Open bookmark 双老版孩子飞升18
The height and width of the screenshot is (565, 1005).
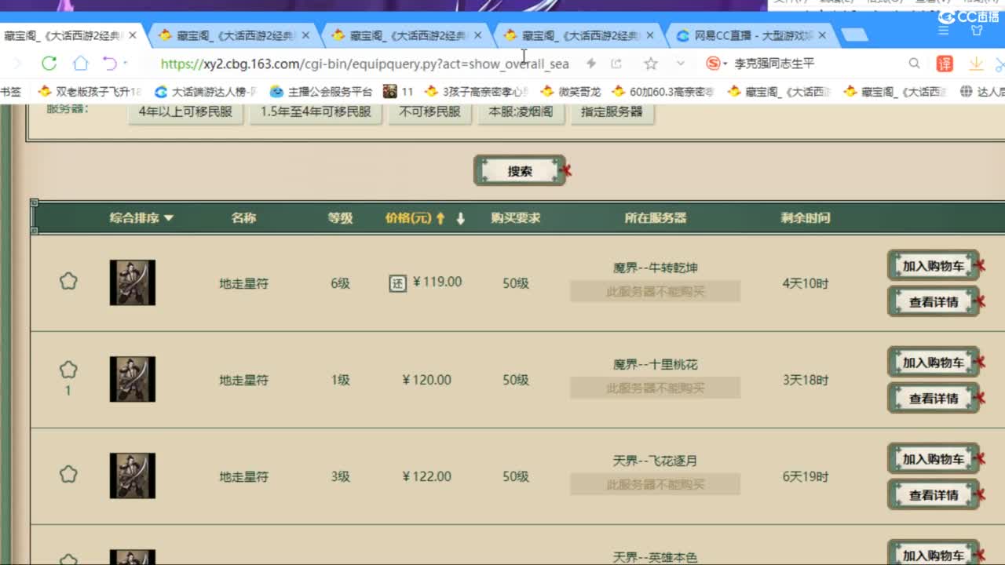[90, 92]
